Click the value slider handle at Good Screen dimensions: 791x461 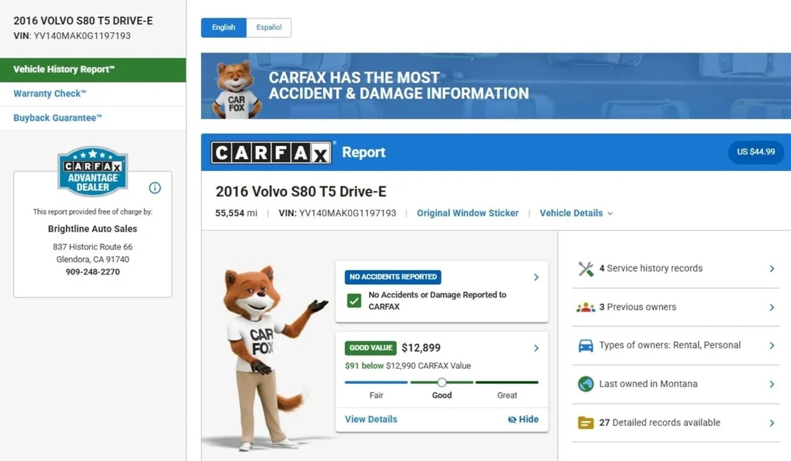(442, 382)
